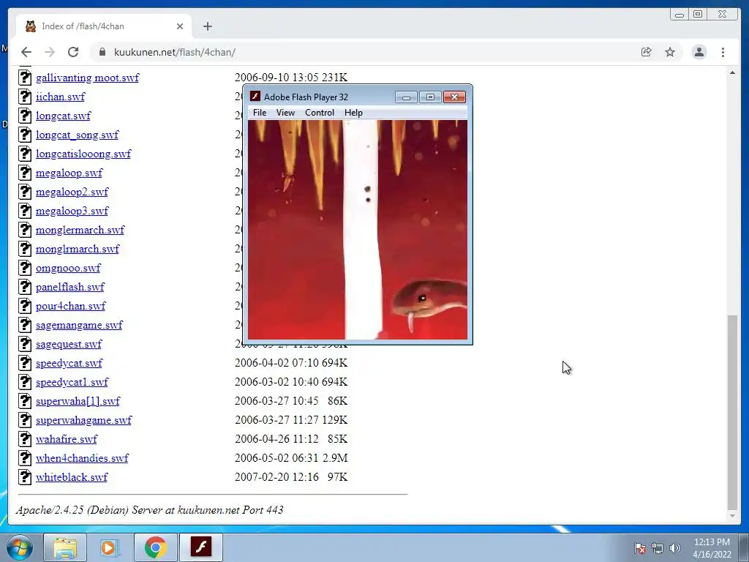Open superwahagame.swf file link

tap(83, 420)
